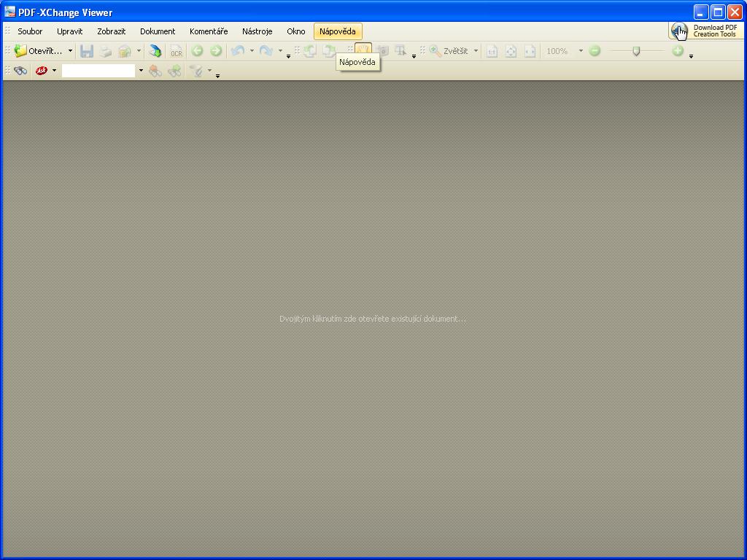The image size is (747, 560).
Task: Save the document with the floppy icon
Action: point(87,51)
